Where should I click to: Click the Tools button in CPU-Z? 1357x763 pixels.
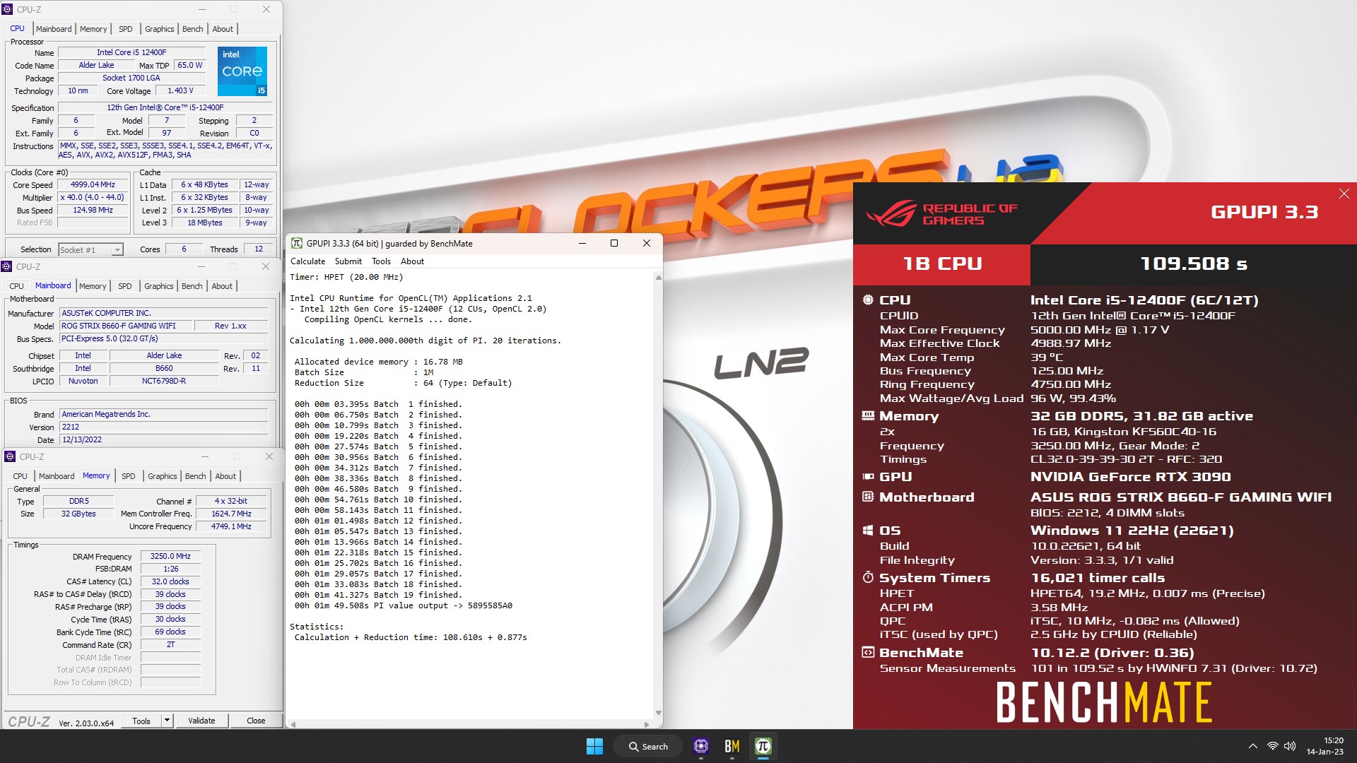141,721
